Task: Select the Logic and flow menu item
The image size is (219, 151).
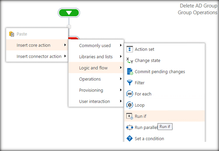Action: tap(96, 68)
